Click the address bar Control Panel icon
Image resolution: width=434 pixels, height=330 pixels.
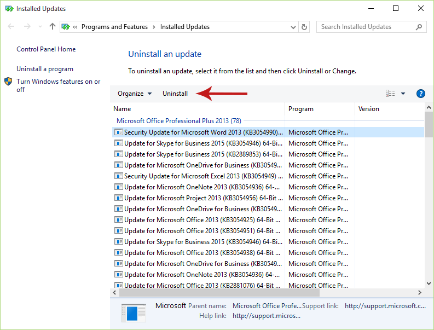click(x=66, y=27)
